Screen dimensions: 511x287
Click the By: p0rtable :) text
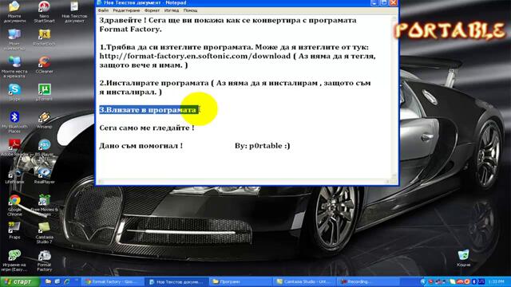pos(263,146)
